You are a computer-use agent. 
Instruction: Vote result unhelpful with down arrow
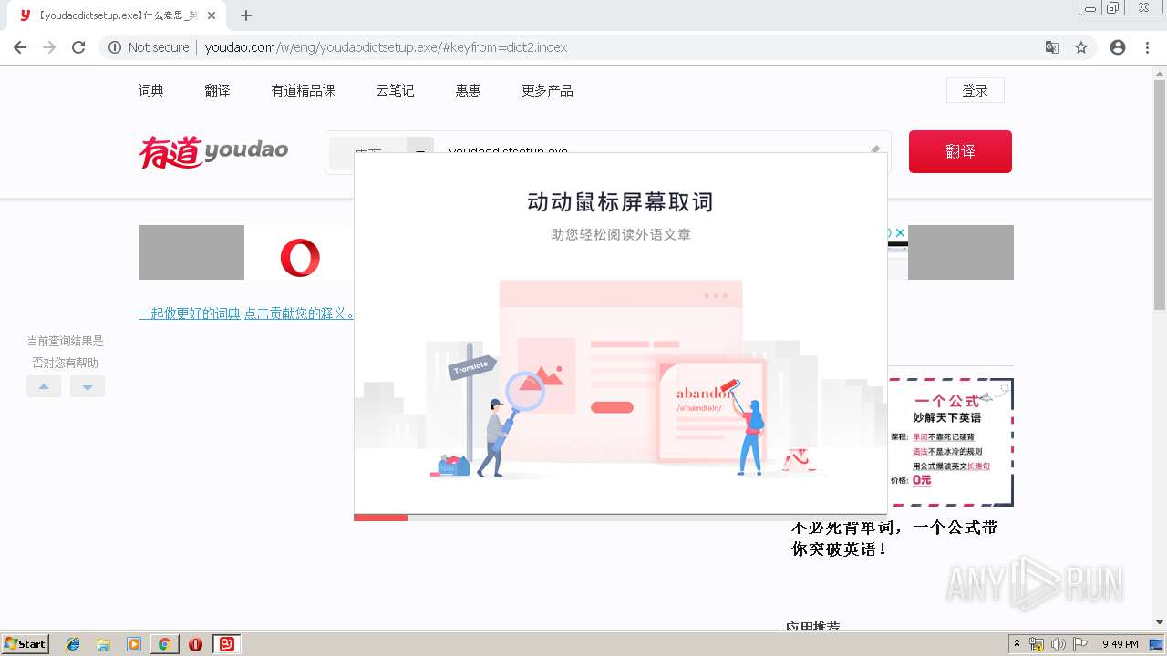pos(88,386)
